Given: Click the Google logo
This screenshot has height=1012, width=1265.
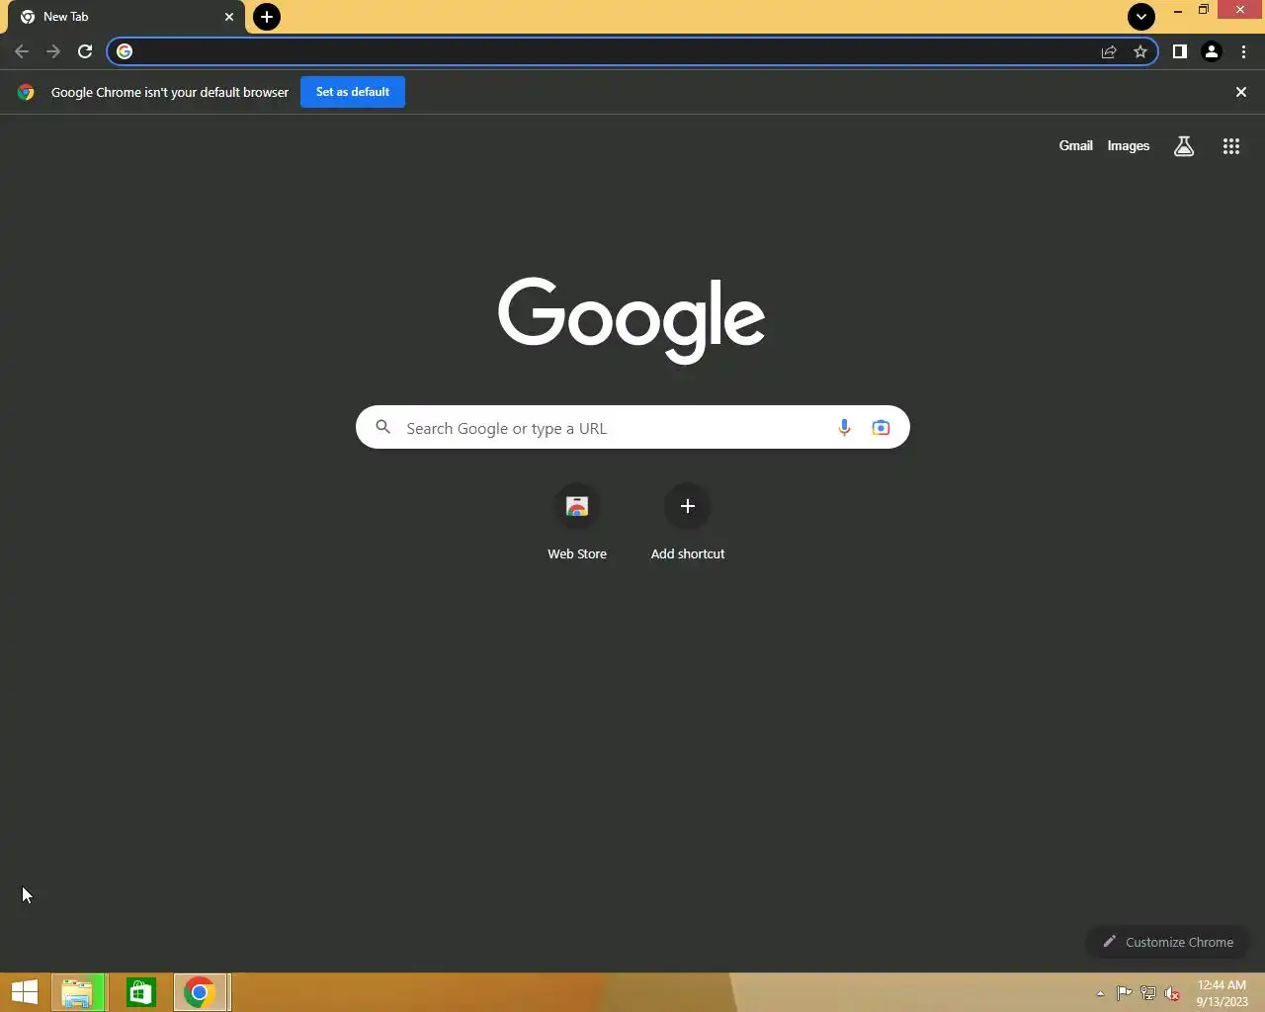Looking at the screenshot, I should click(x=632, y=319).
